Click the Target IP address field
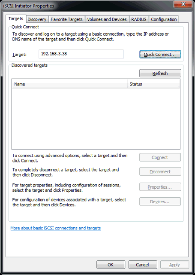Screen dimensions: 195x275 (x=81, y=54)
